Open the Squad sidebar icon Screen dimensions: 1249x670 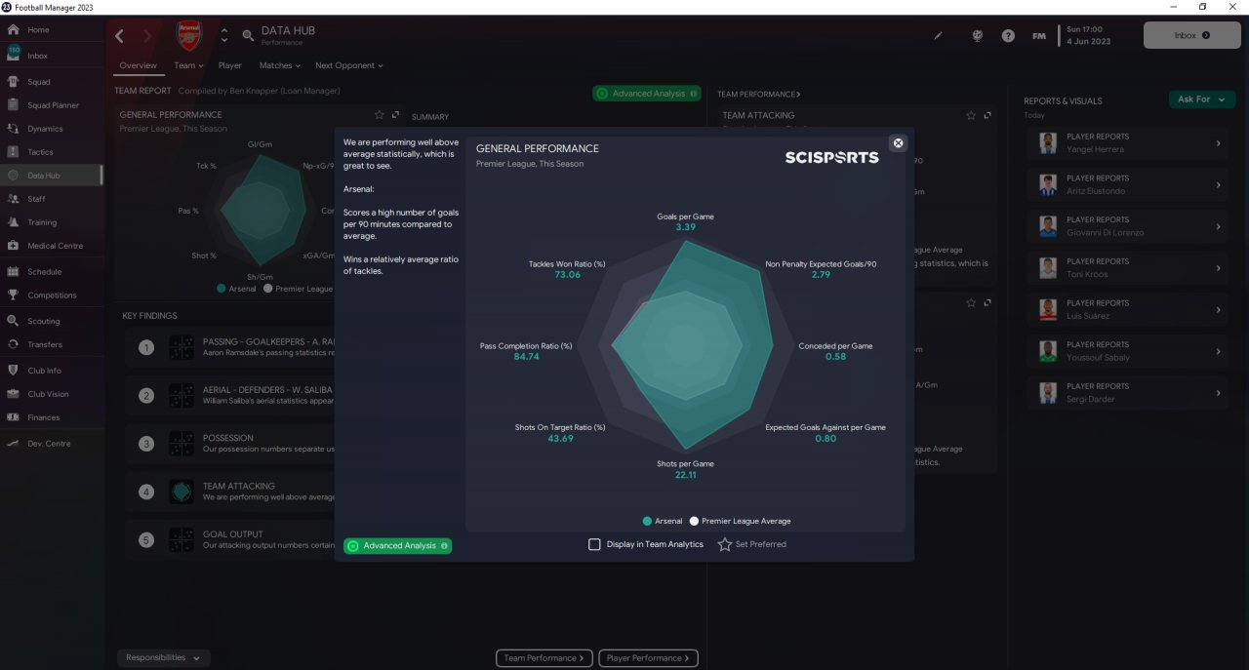point(13,82)
